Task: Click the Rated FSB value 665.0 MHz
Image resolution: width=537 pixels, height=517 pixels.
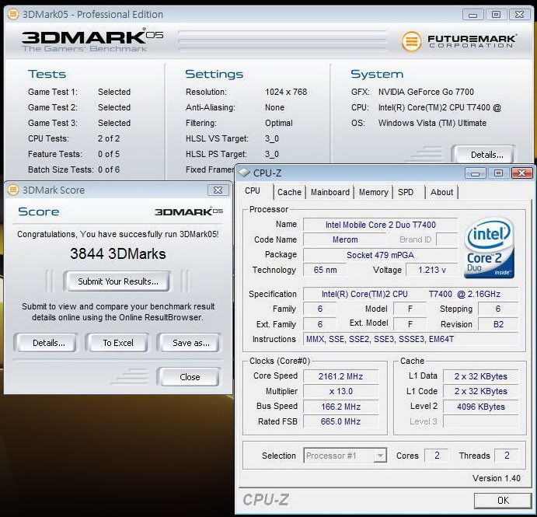Action: pos(340,421)
